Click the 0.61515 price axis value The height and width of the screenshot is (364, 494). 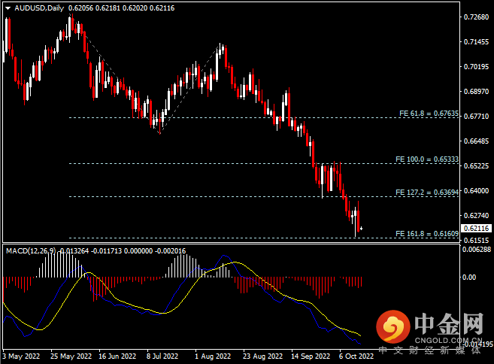pyautogui.click(x=477, y=241)
